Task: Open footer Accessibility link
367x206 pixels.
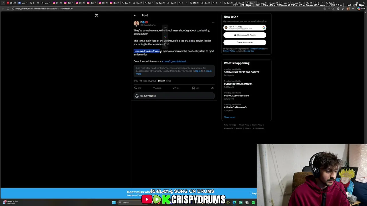Action: (x=229, y=128)
